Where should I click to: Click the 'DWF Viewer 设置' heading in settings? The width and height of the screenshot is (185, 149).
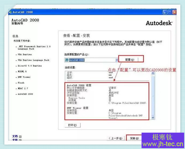coord(77,108)
